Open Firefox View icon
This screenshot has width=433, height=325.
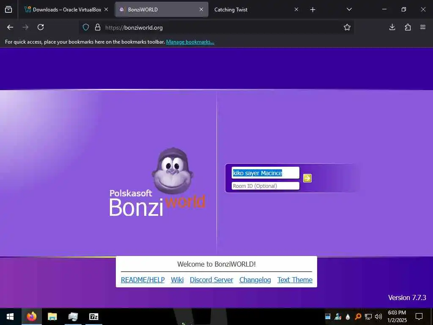point(8,10)
